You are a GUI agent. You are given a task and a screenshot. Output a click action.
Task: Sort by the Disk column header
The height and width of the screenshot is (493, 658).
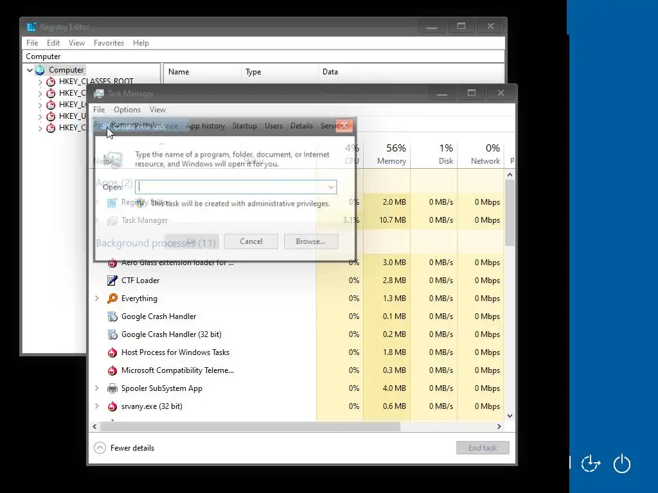(434, 154)
